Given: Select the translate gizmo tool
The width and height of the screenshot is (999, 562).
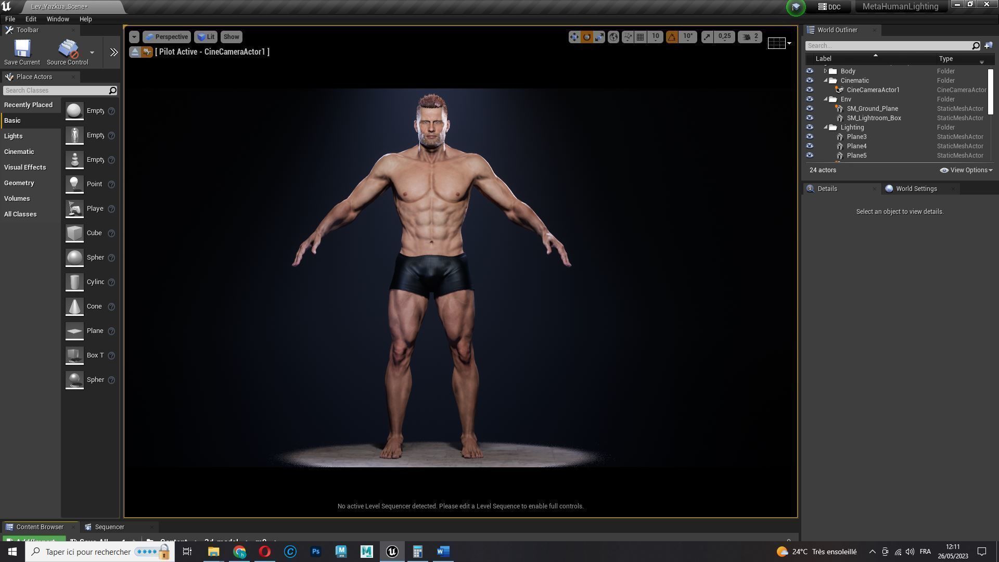Looking at the screenshot, I should tap(574, 37).
